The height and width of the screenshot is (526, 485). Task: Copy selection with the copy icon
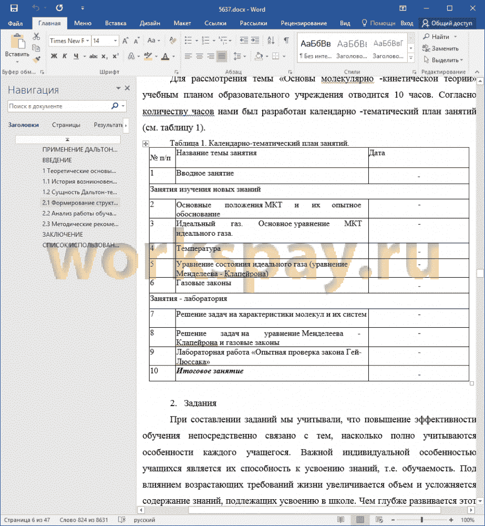[x=36, y=48]
